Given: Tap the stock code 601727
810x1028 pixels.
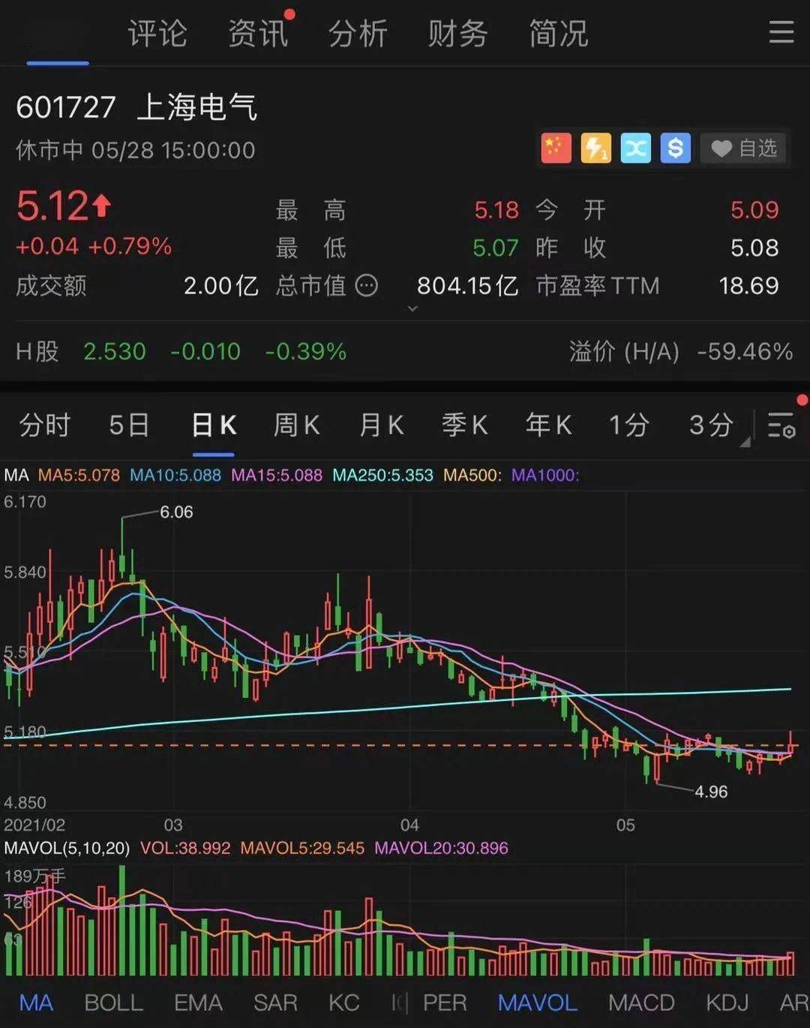Looking at the screenshot, I should (66, 107).
